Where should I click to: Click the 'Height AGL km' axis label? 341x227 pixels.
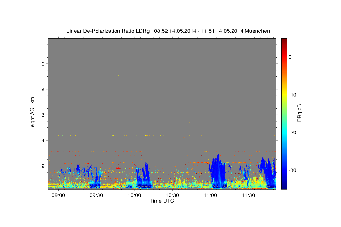tap(33, 113)
